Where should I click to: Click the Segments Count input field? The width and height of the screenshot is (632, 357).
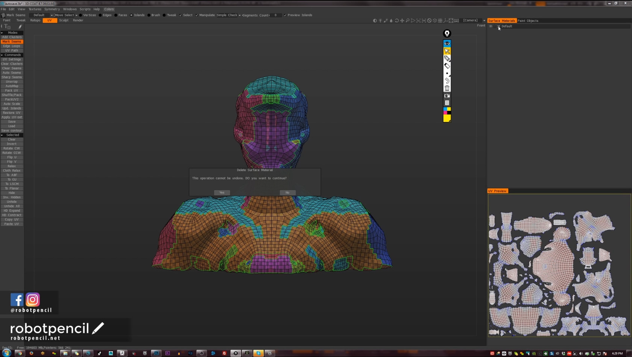pos(276,15)
